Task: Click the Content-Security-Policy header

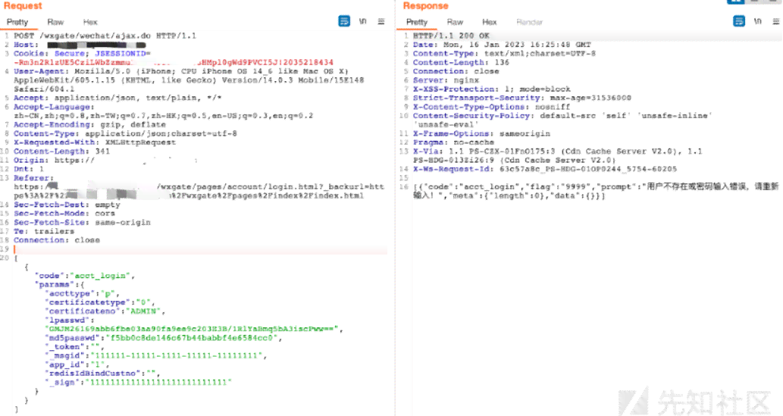Action: (562, 120)
